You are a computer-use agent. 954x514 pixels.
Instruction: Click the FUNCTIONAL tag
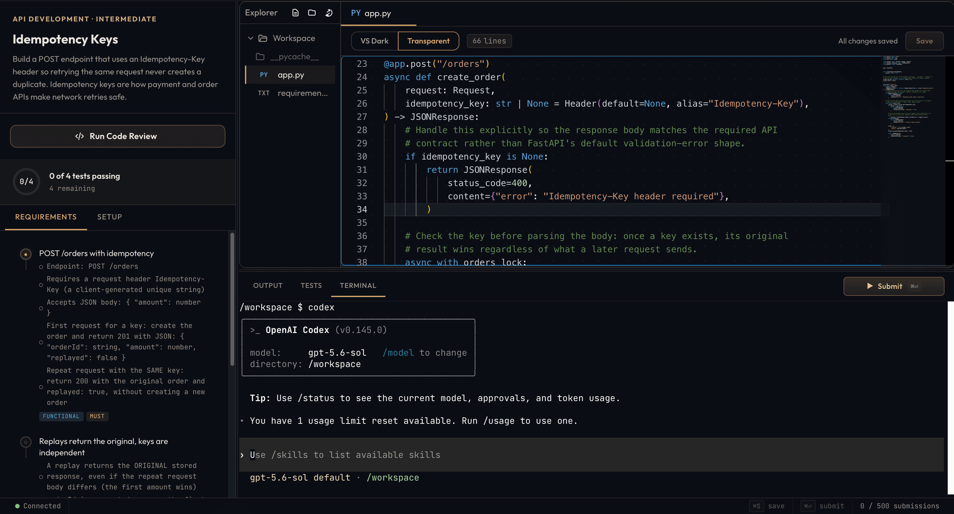coord(61,416)
